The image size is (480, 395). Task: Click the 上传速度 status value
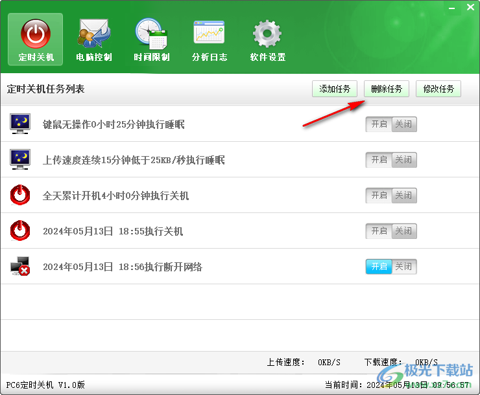[329, 363]
